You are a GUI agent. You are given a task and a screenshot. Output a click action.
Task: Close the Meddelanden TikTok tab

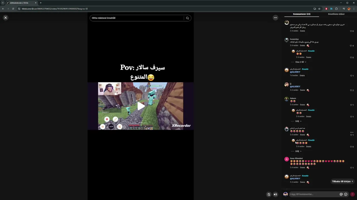click(36, 3)
